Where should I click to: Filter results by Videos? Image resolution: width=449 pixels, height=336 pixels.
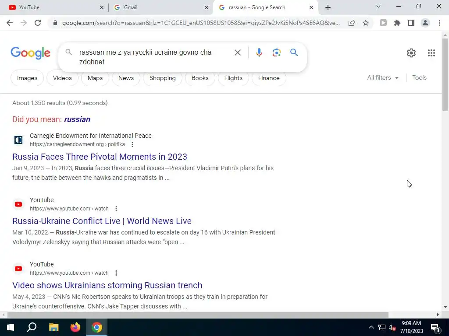click(x=62, y=78)
